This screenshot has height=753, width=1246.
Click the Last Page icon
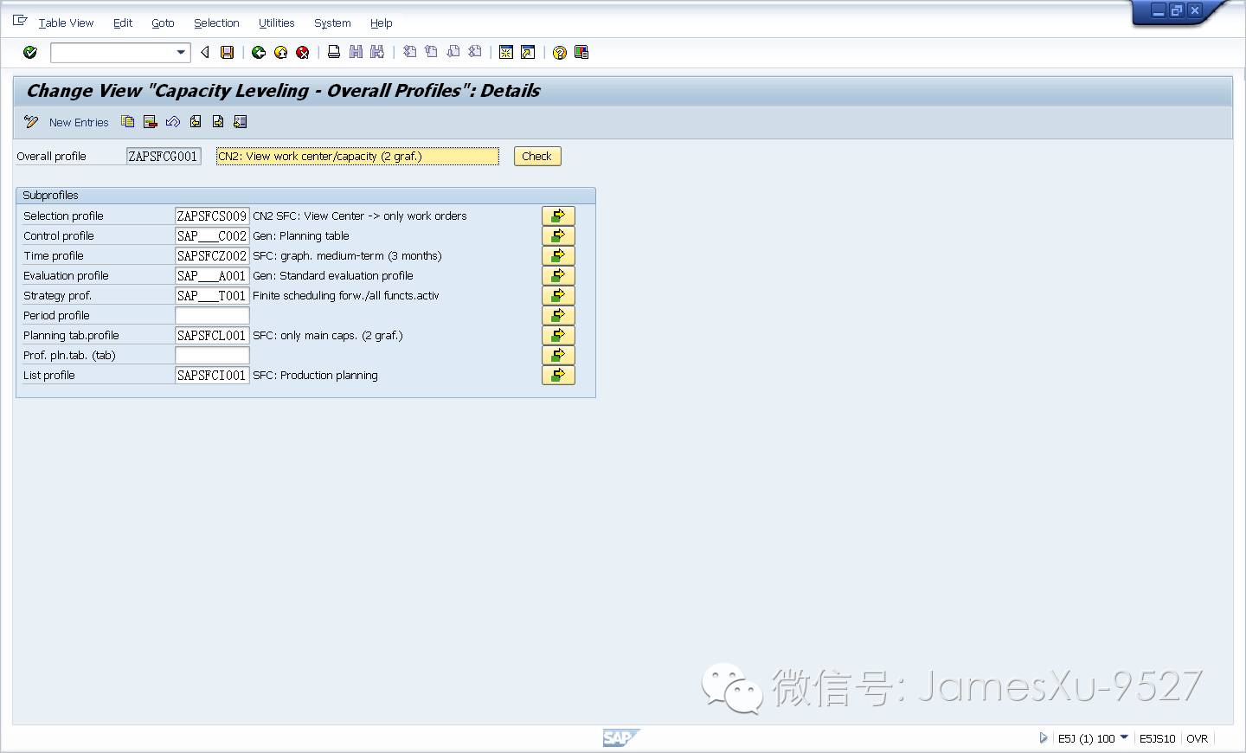pos(475,52)
